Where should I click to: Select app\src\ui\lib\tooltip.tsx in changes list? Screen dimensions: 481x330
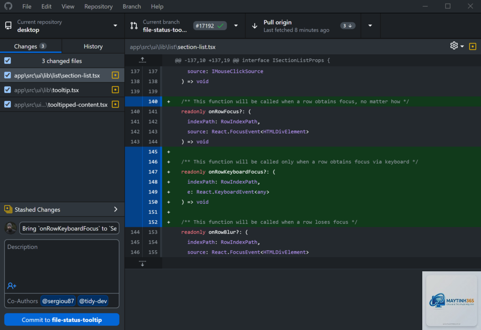coord(62,90)
